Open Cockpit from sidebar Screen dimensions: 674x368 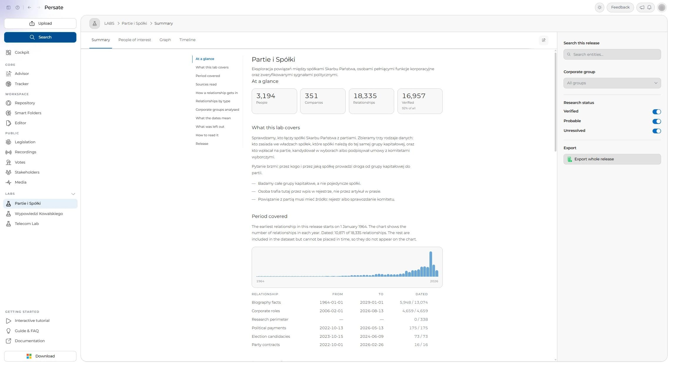(40, 53)
